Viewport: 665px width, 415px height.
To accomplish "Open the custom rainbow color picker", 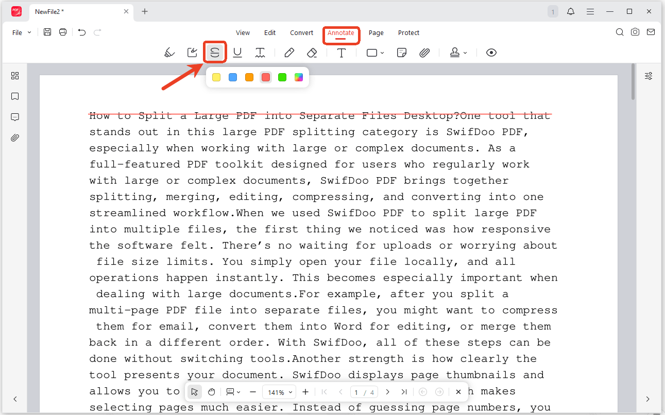I will coord(299,77).
